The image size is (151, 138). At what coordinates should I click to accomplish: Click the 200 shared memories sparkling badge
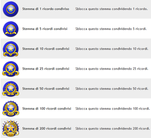pyautogui.click(x=11, y=128)
